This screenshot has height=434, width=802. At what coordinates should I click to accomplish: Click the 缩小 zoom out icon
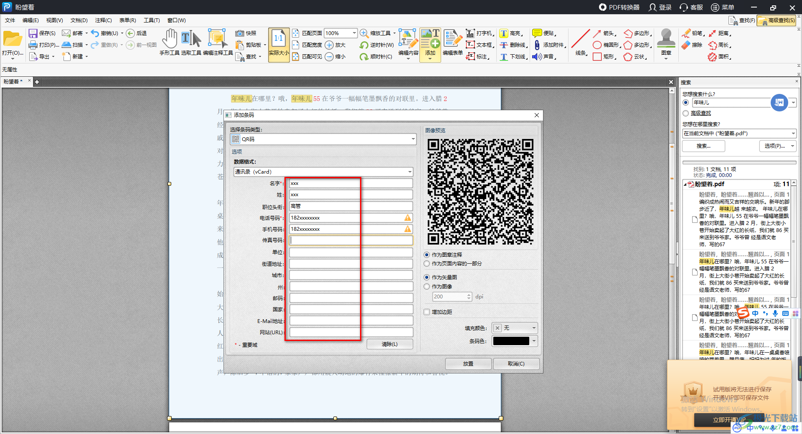tap(329, 57)
